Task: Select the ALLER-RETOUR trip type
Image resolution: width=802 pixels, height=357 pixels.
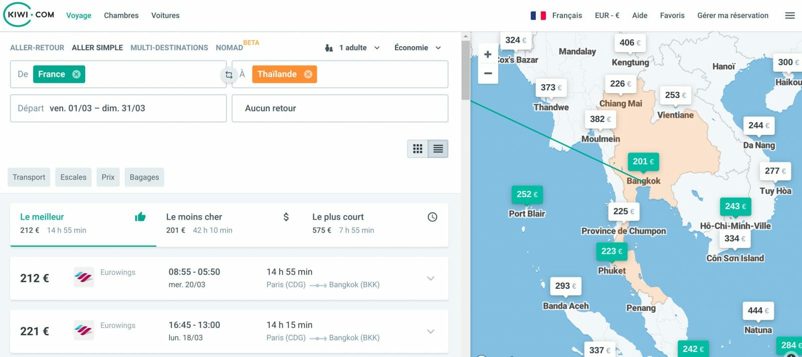Action: [37, 48]
